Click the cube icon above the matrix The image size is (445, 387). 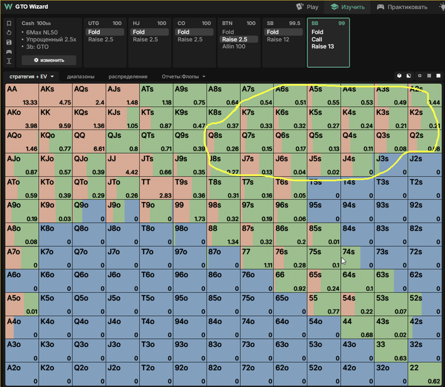(x=399, y=76)
